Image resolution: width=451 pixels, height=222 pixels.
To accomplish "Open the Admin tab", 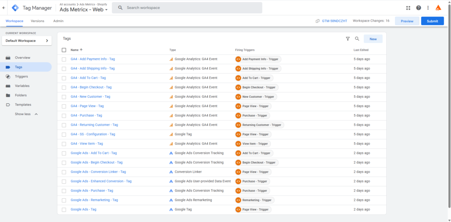I will pos(59,21).
